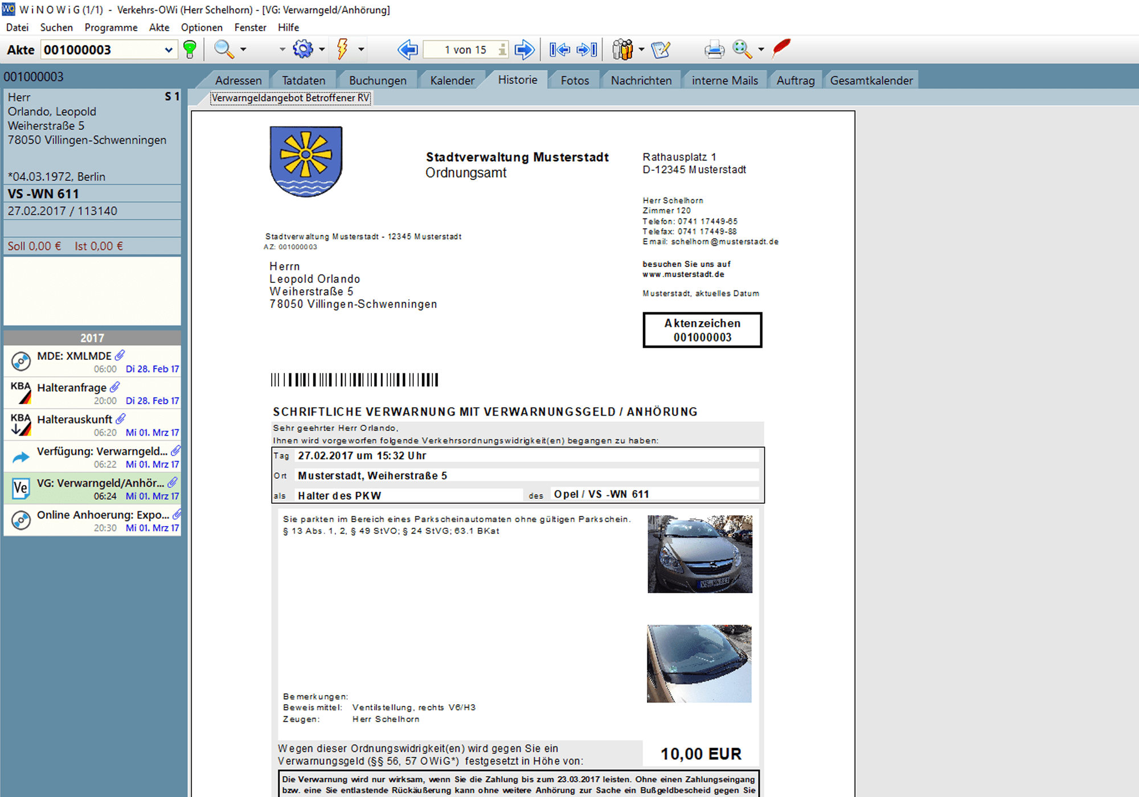Click the printer icon
This screenshot has height=797, width=1139.
(x=714, y=50)
